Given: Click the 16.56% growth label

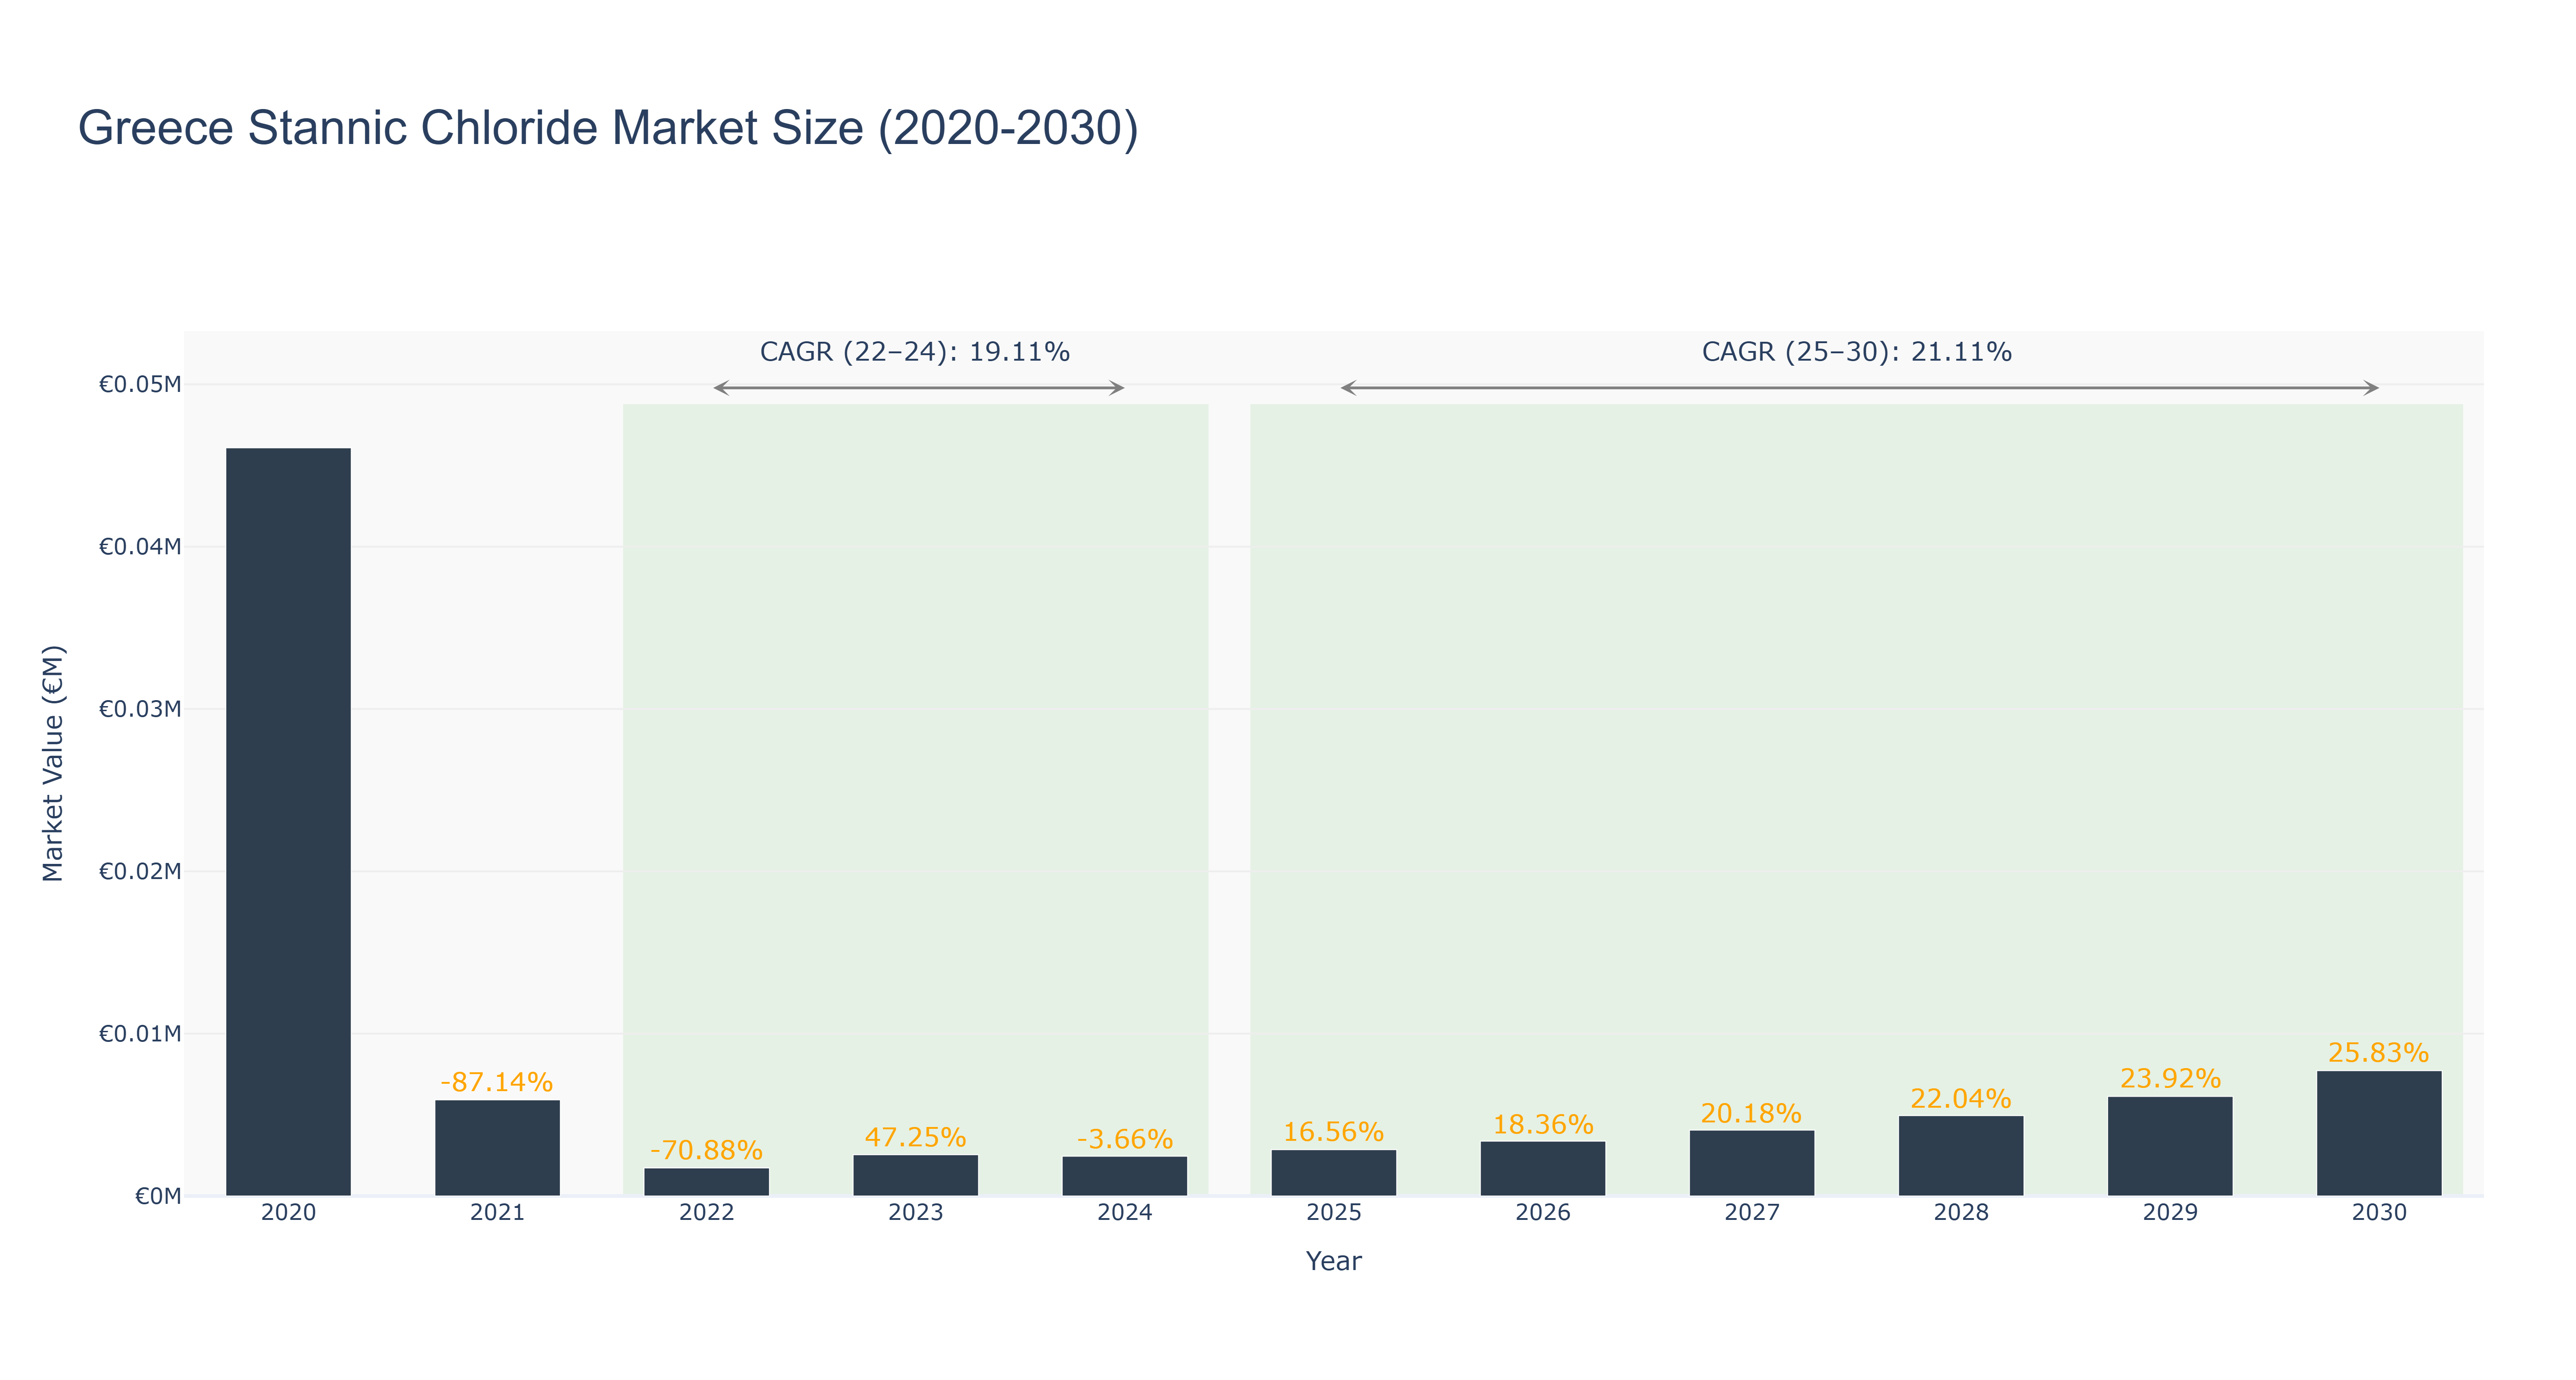Looking at the screenshot, I should [1334, 1132].
